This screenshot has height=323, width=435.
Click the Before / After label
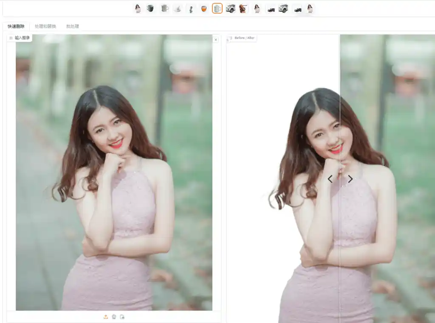pos(244,38)
